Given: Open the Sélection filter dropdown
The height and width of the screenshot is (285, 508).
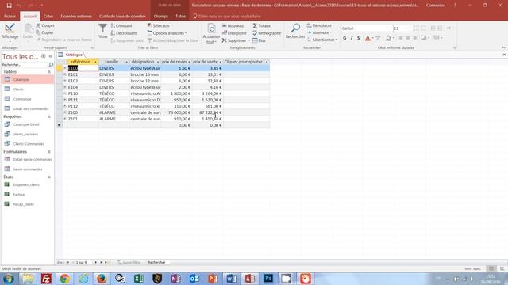Looking at the screenshot, I should point(160,25).
